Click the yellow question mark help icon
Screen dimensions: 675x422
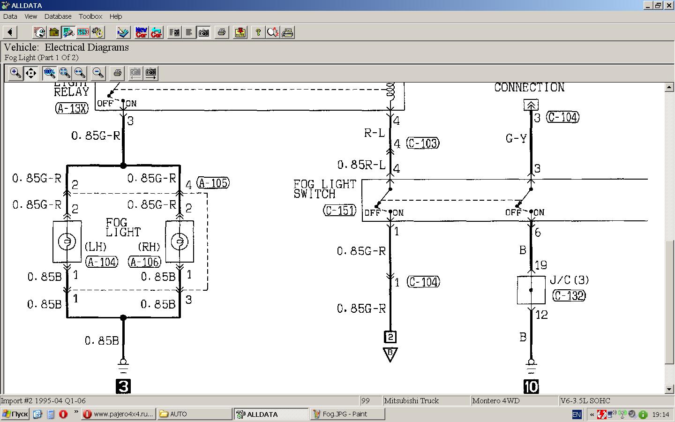[x=258, y=32]
